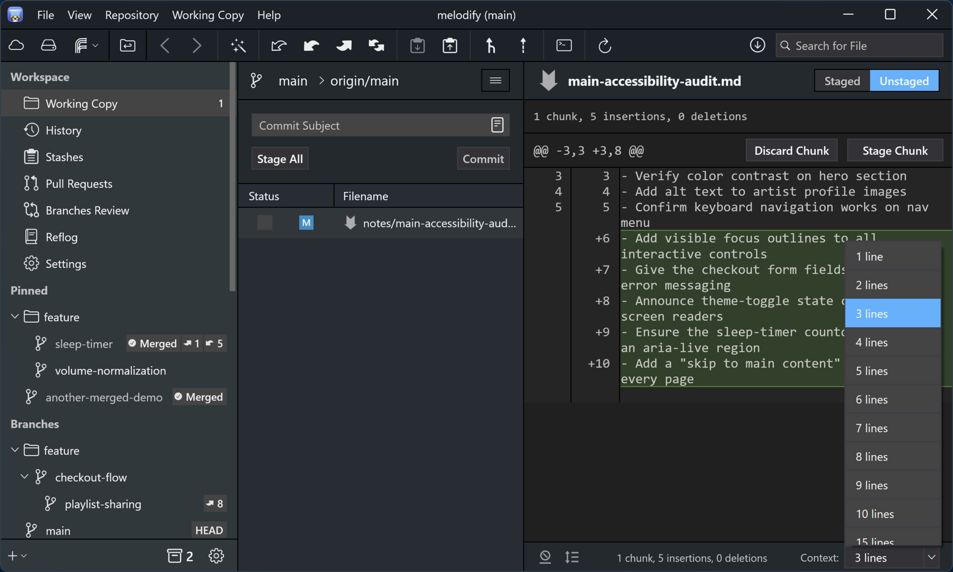Click the branch icon next to main header

[256, 81]
